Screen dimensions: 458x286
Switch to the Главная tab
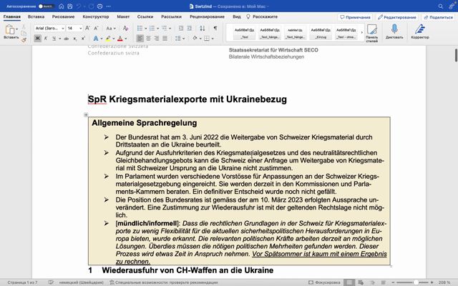[x=12, y=16]
